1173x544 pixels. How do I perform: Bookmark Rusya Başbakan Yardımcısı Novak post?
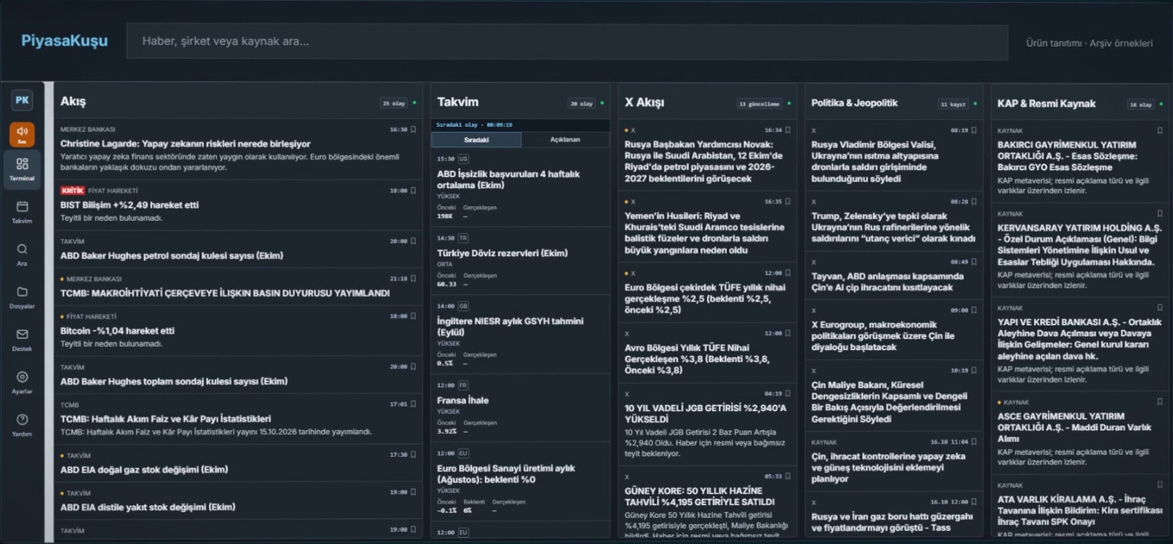click(x=787, y=131)
